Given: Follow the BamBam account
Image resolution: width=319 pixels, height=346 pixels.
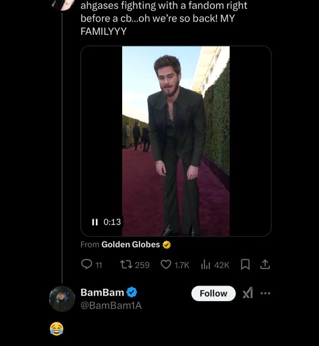Looking at the screenshot, I should [213, 293].
